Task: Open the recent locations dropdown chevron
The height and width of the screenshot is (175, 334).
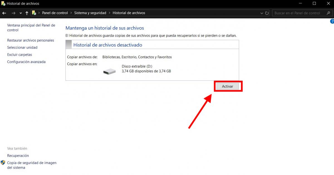Action: point(21,13)
